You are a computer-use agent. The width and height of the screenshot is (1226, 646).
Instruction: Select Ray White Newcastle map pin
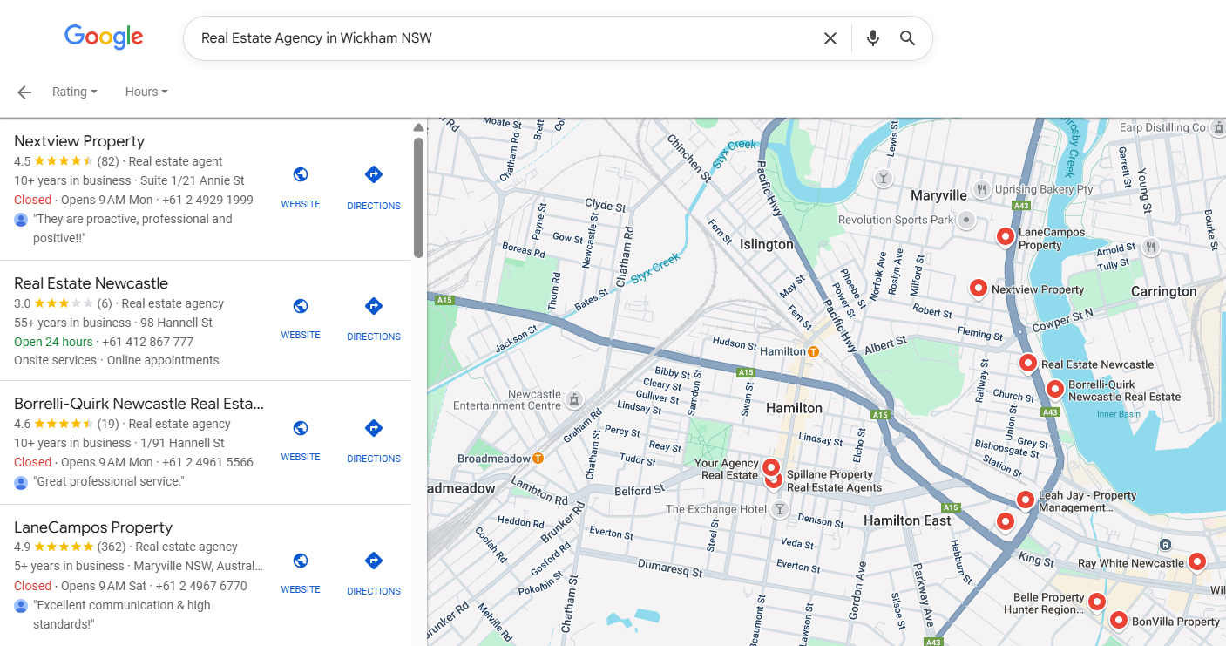click(x=1197, y=562)
